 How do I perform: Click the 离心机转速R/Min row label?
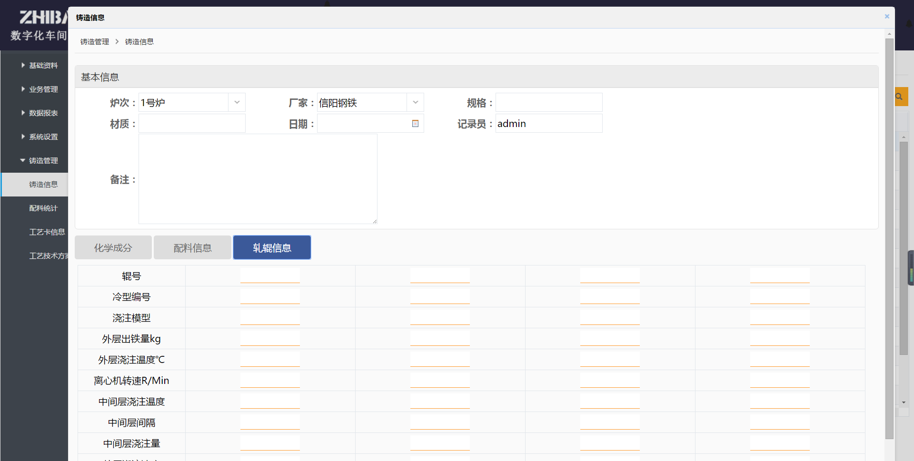pos(131,381)
